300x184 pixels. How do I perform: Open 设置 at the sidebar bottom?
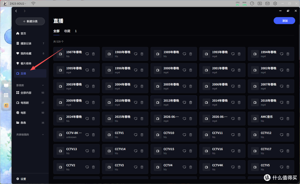21,179
